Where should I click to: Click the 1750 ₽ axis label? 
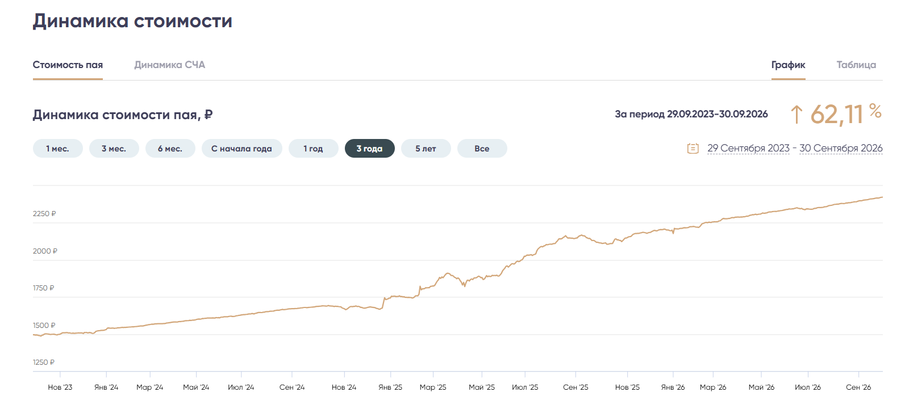[44, 288]
